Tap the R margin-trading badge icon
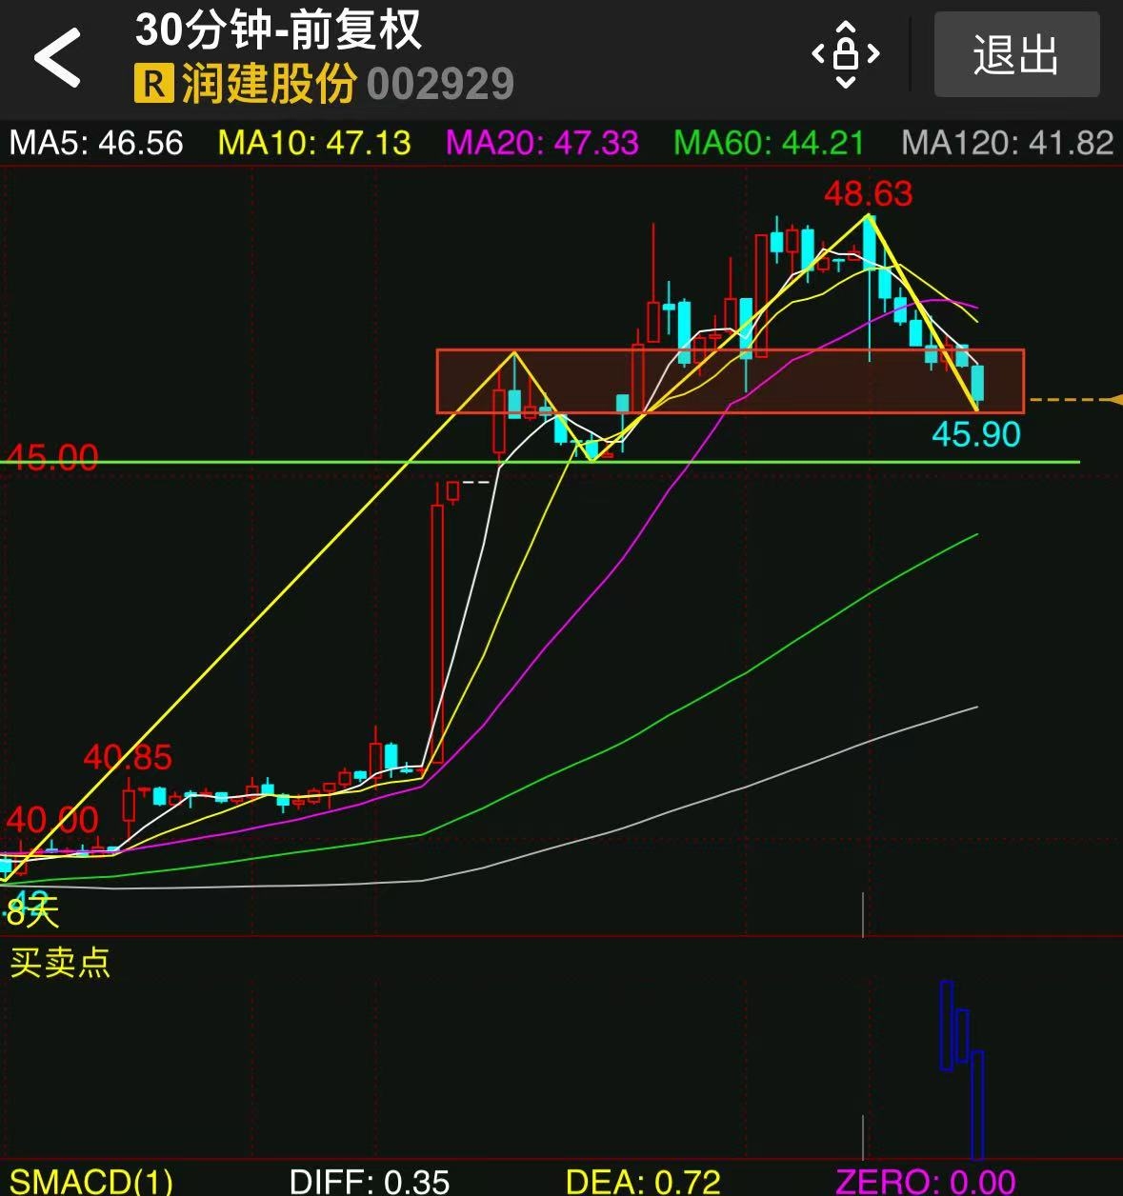Image resolution: width=1123 pixels, height=1196 pixels. [x=152, y=83]
